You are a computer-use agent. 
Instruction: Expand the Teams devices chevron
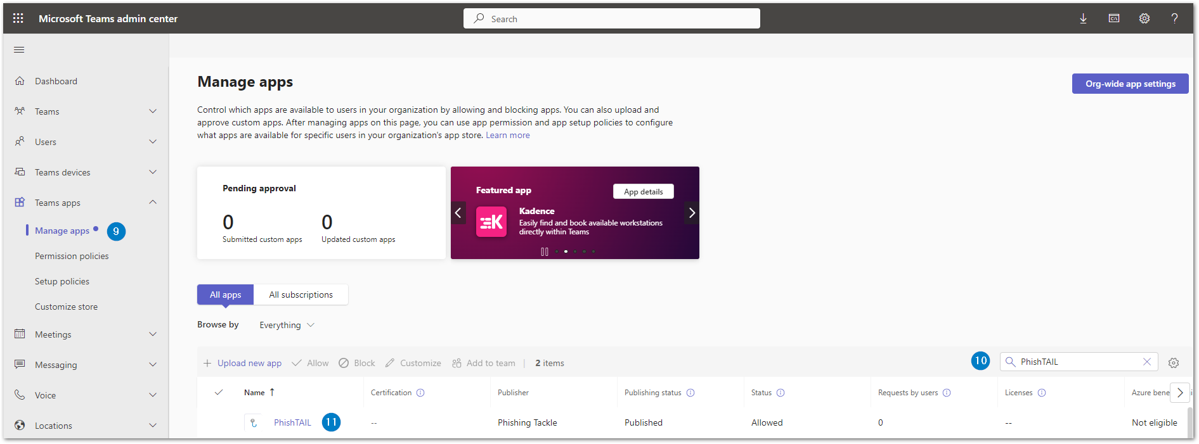pos(153,172)
